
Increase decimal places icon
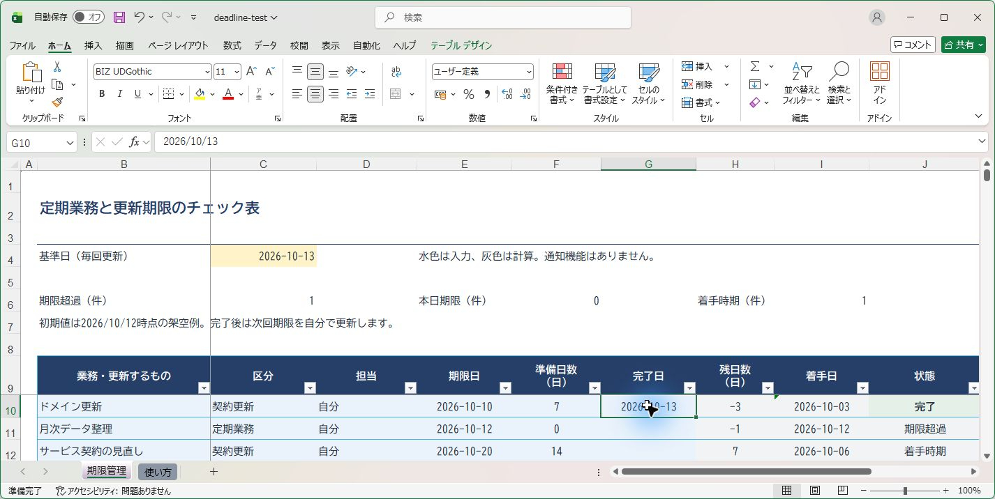(507, 94)
